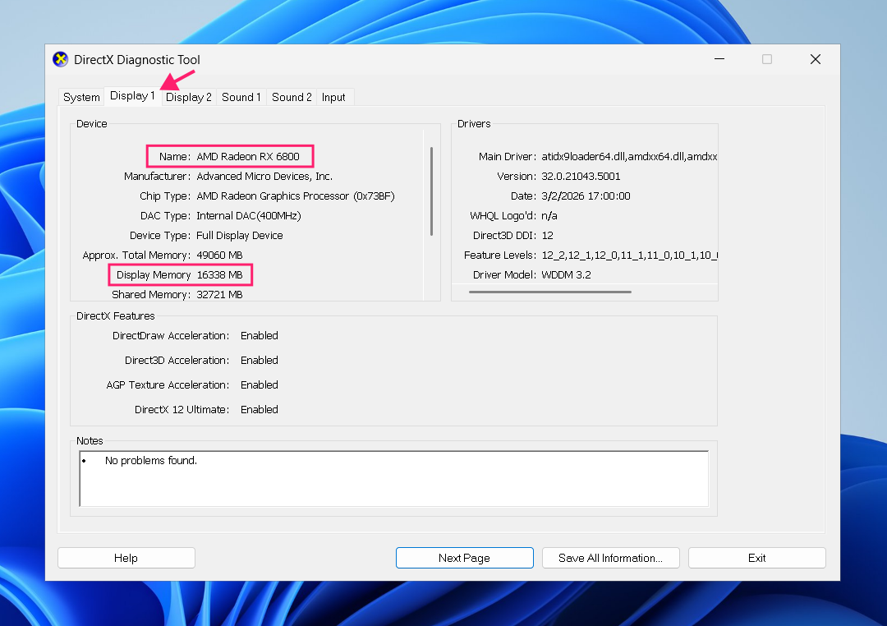Click shared memory value 32721 MB
The image size is (887, 626).
pos(219,295)
